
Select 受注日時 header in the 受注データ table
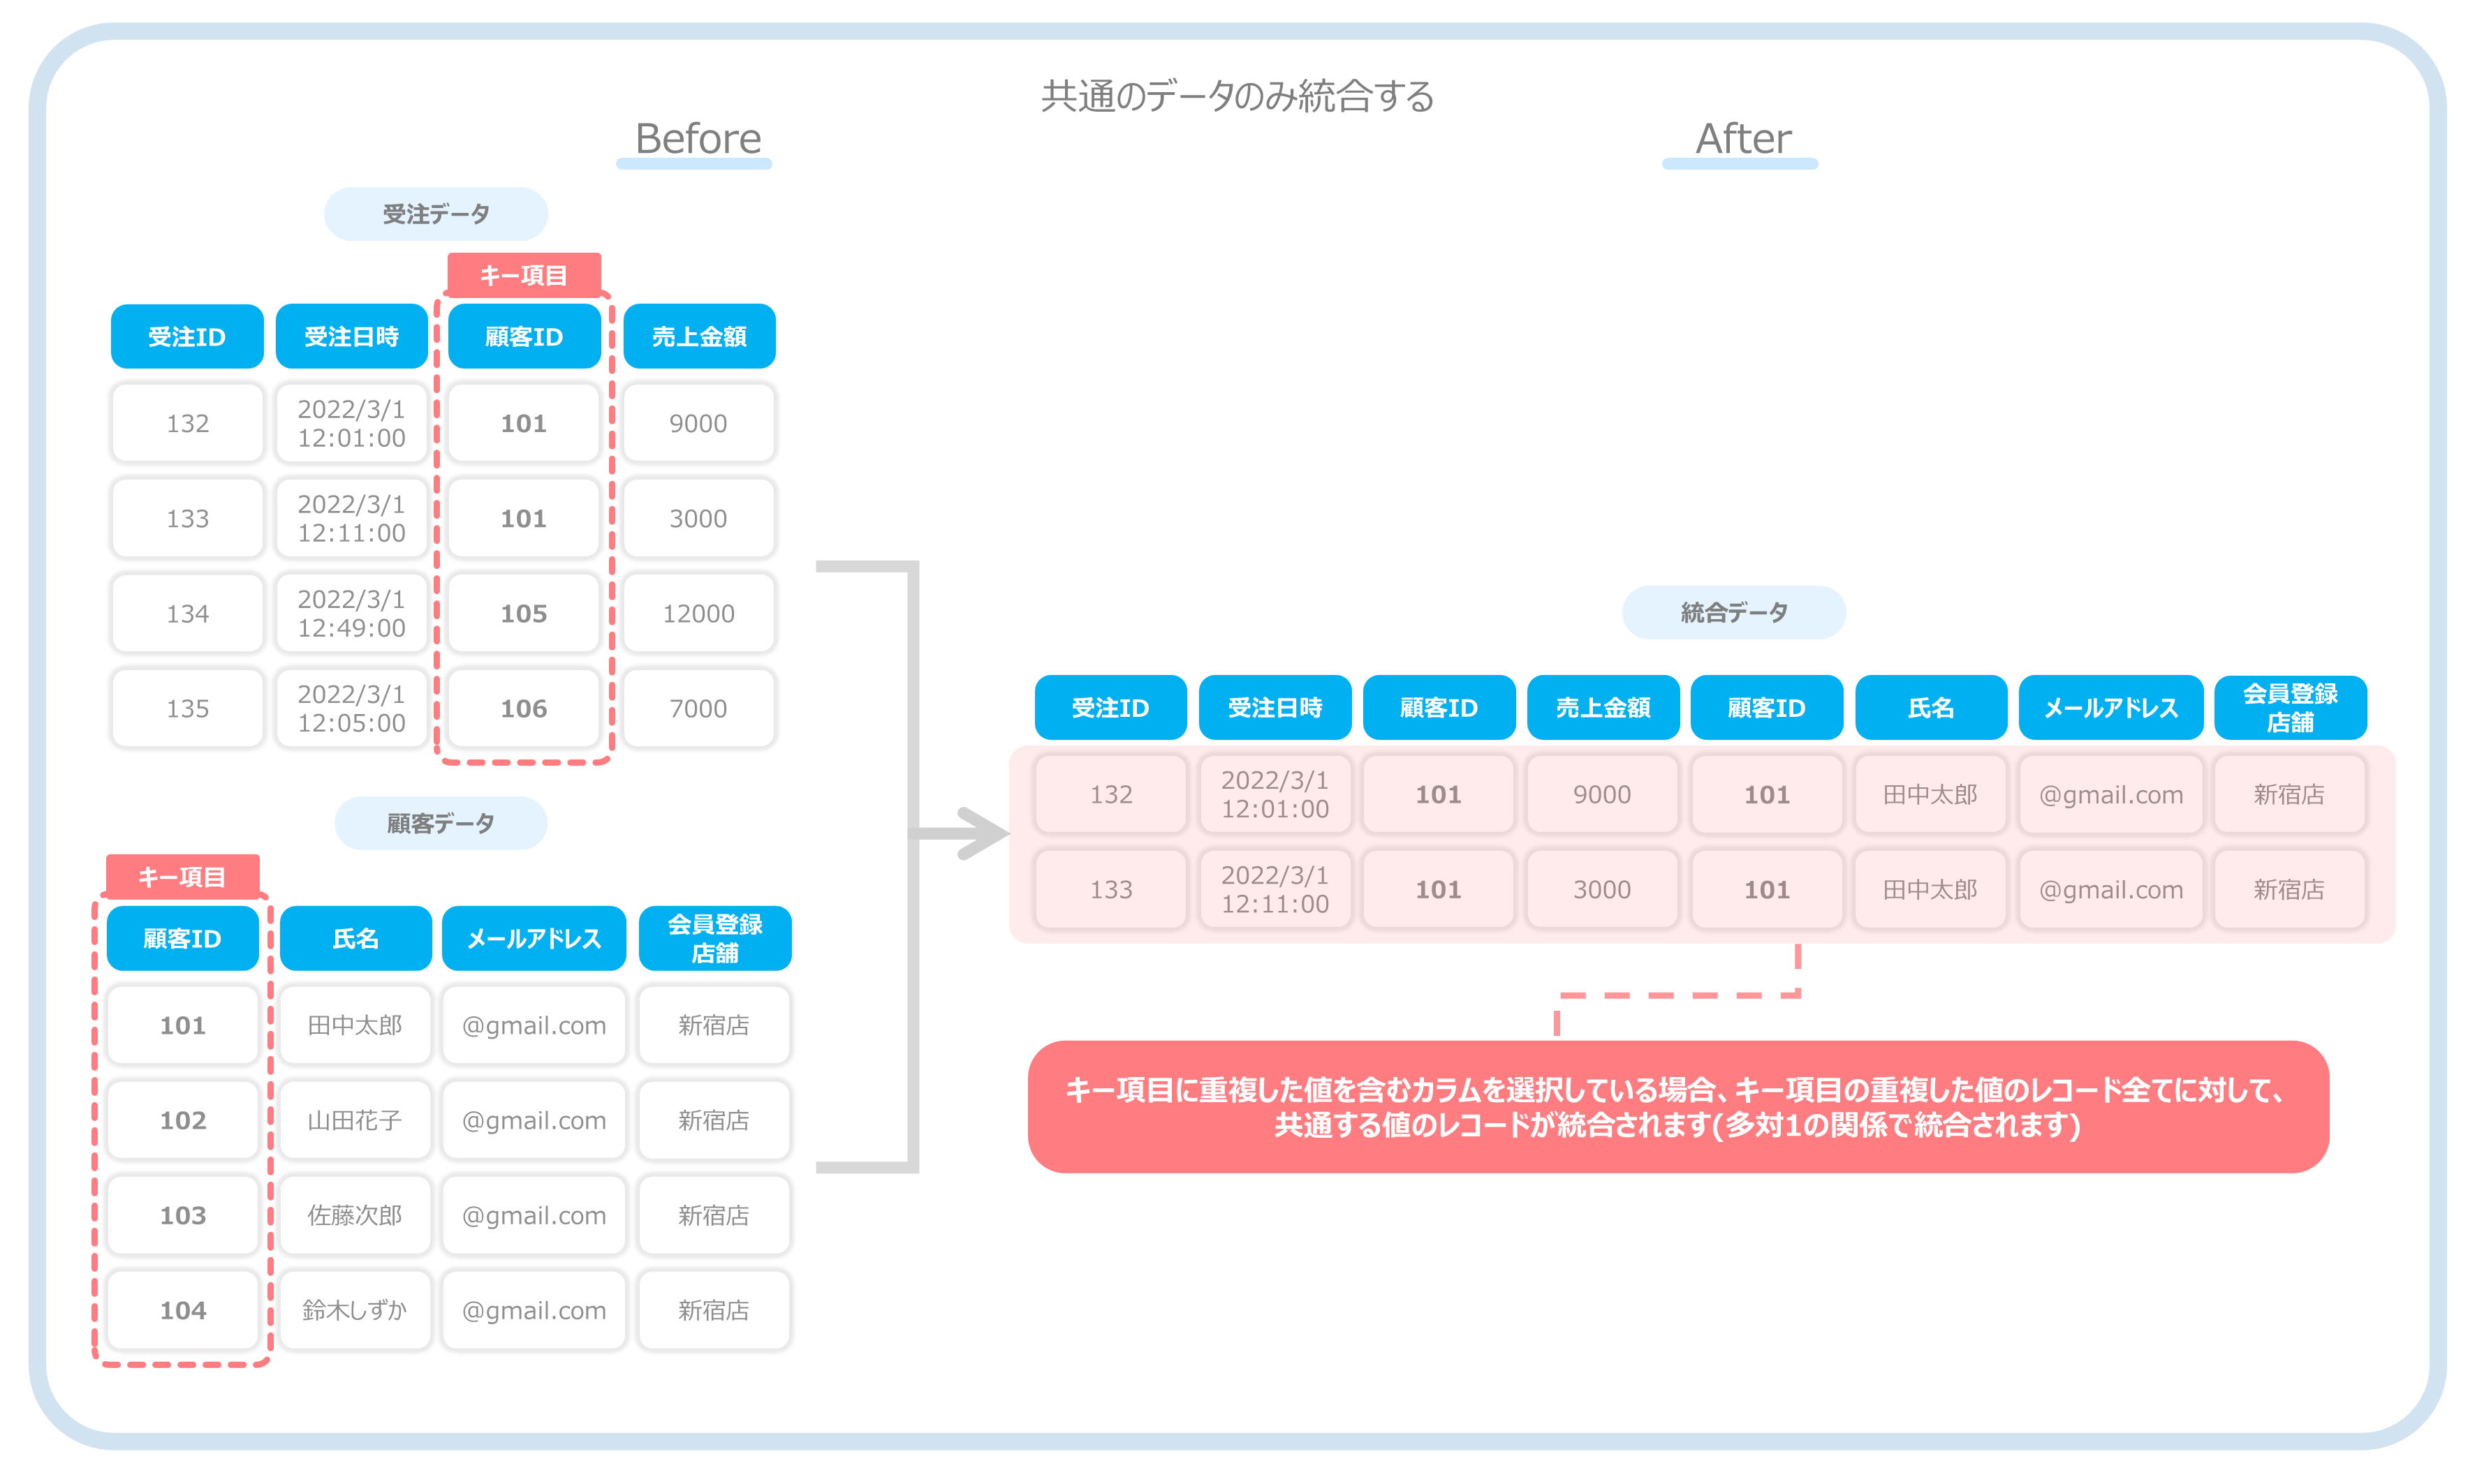[351, 337]
